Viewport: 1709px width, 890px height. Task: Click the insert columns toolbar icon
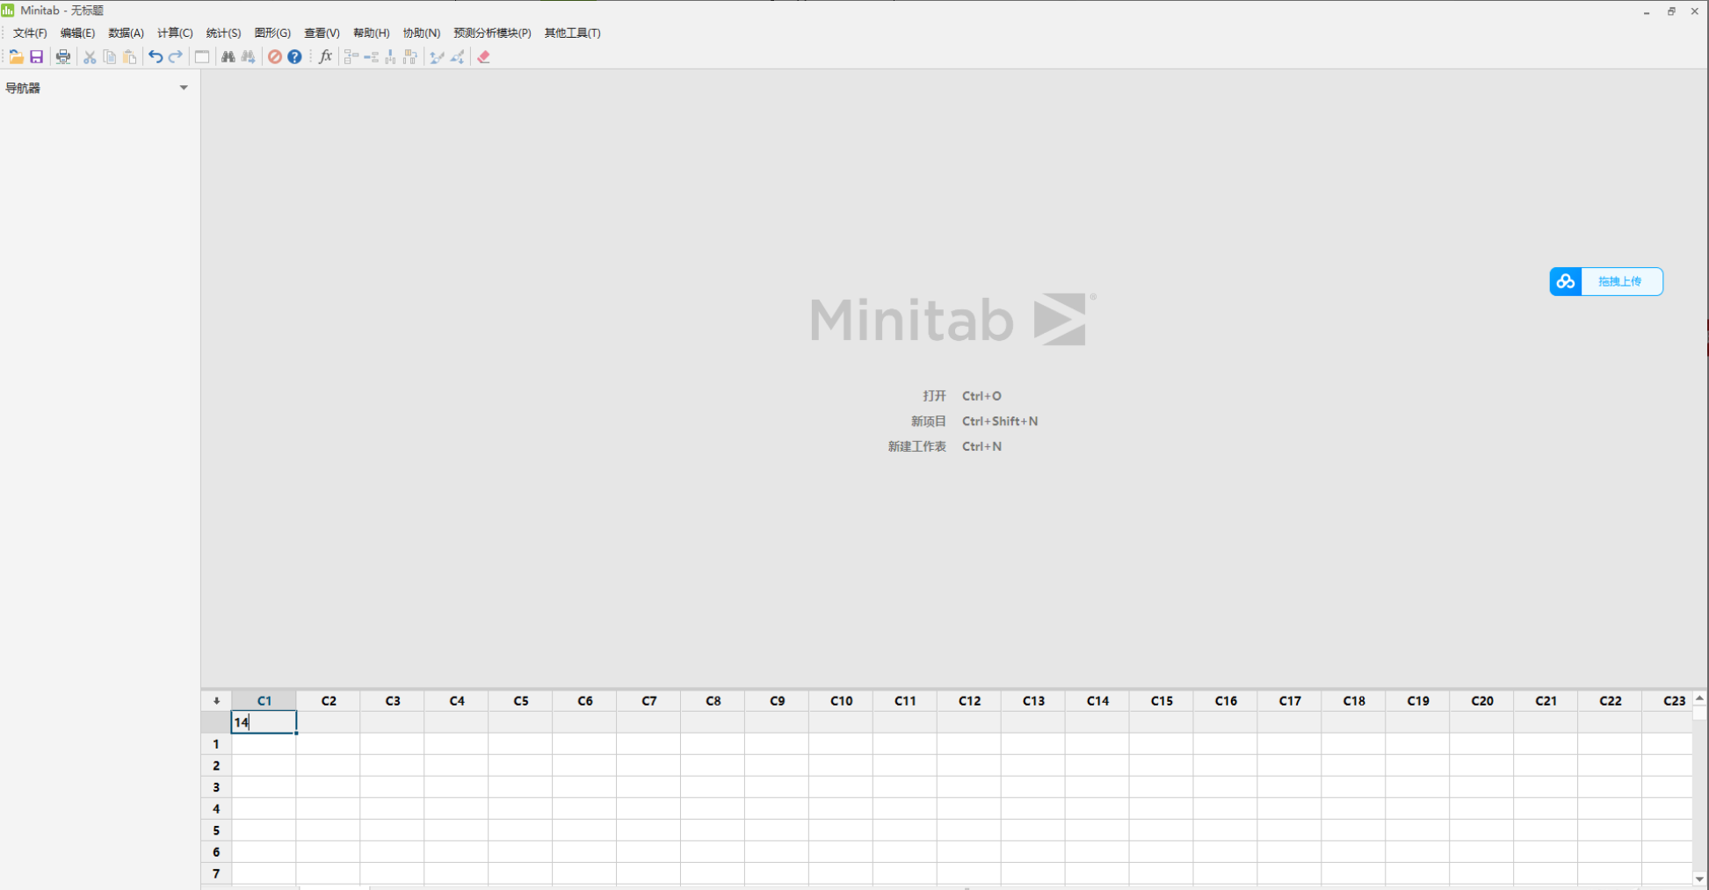point(391,57)
